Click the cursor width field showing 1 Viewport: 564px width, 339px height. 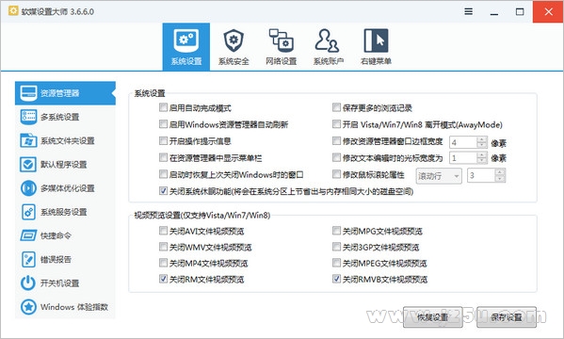(x=463, y=158)
